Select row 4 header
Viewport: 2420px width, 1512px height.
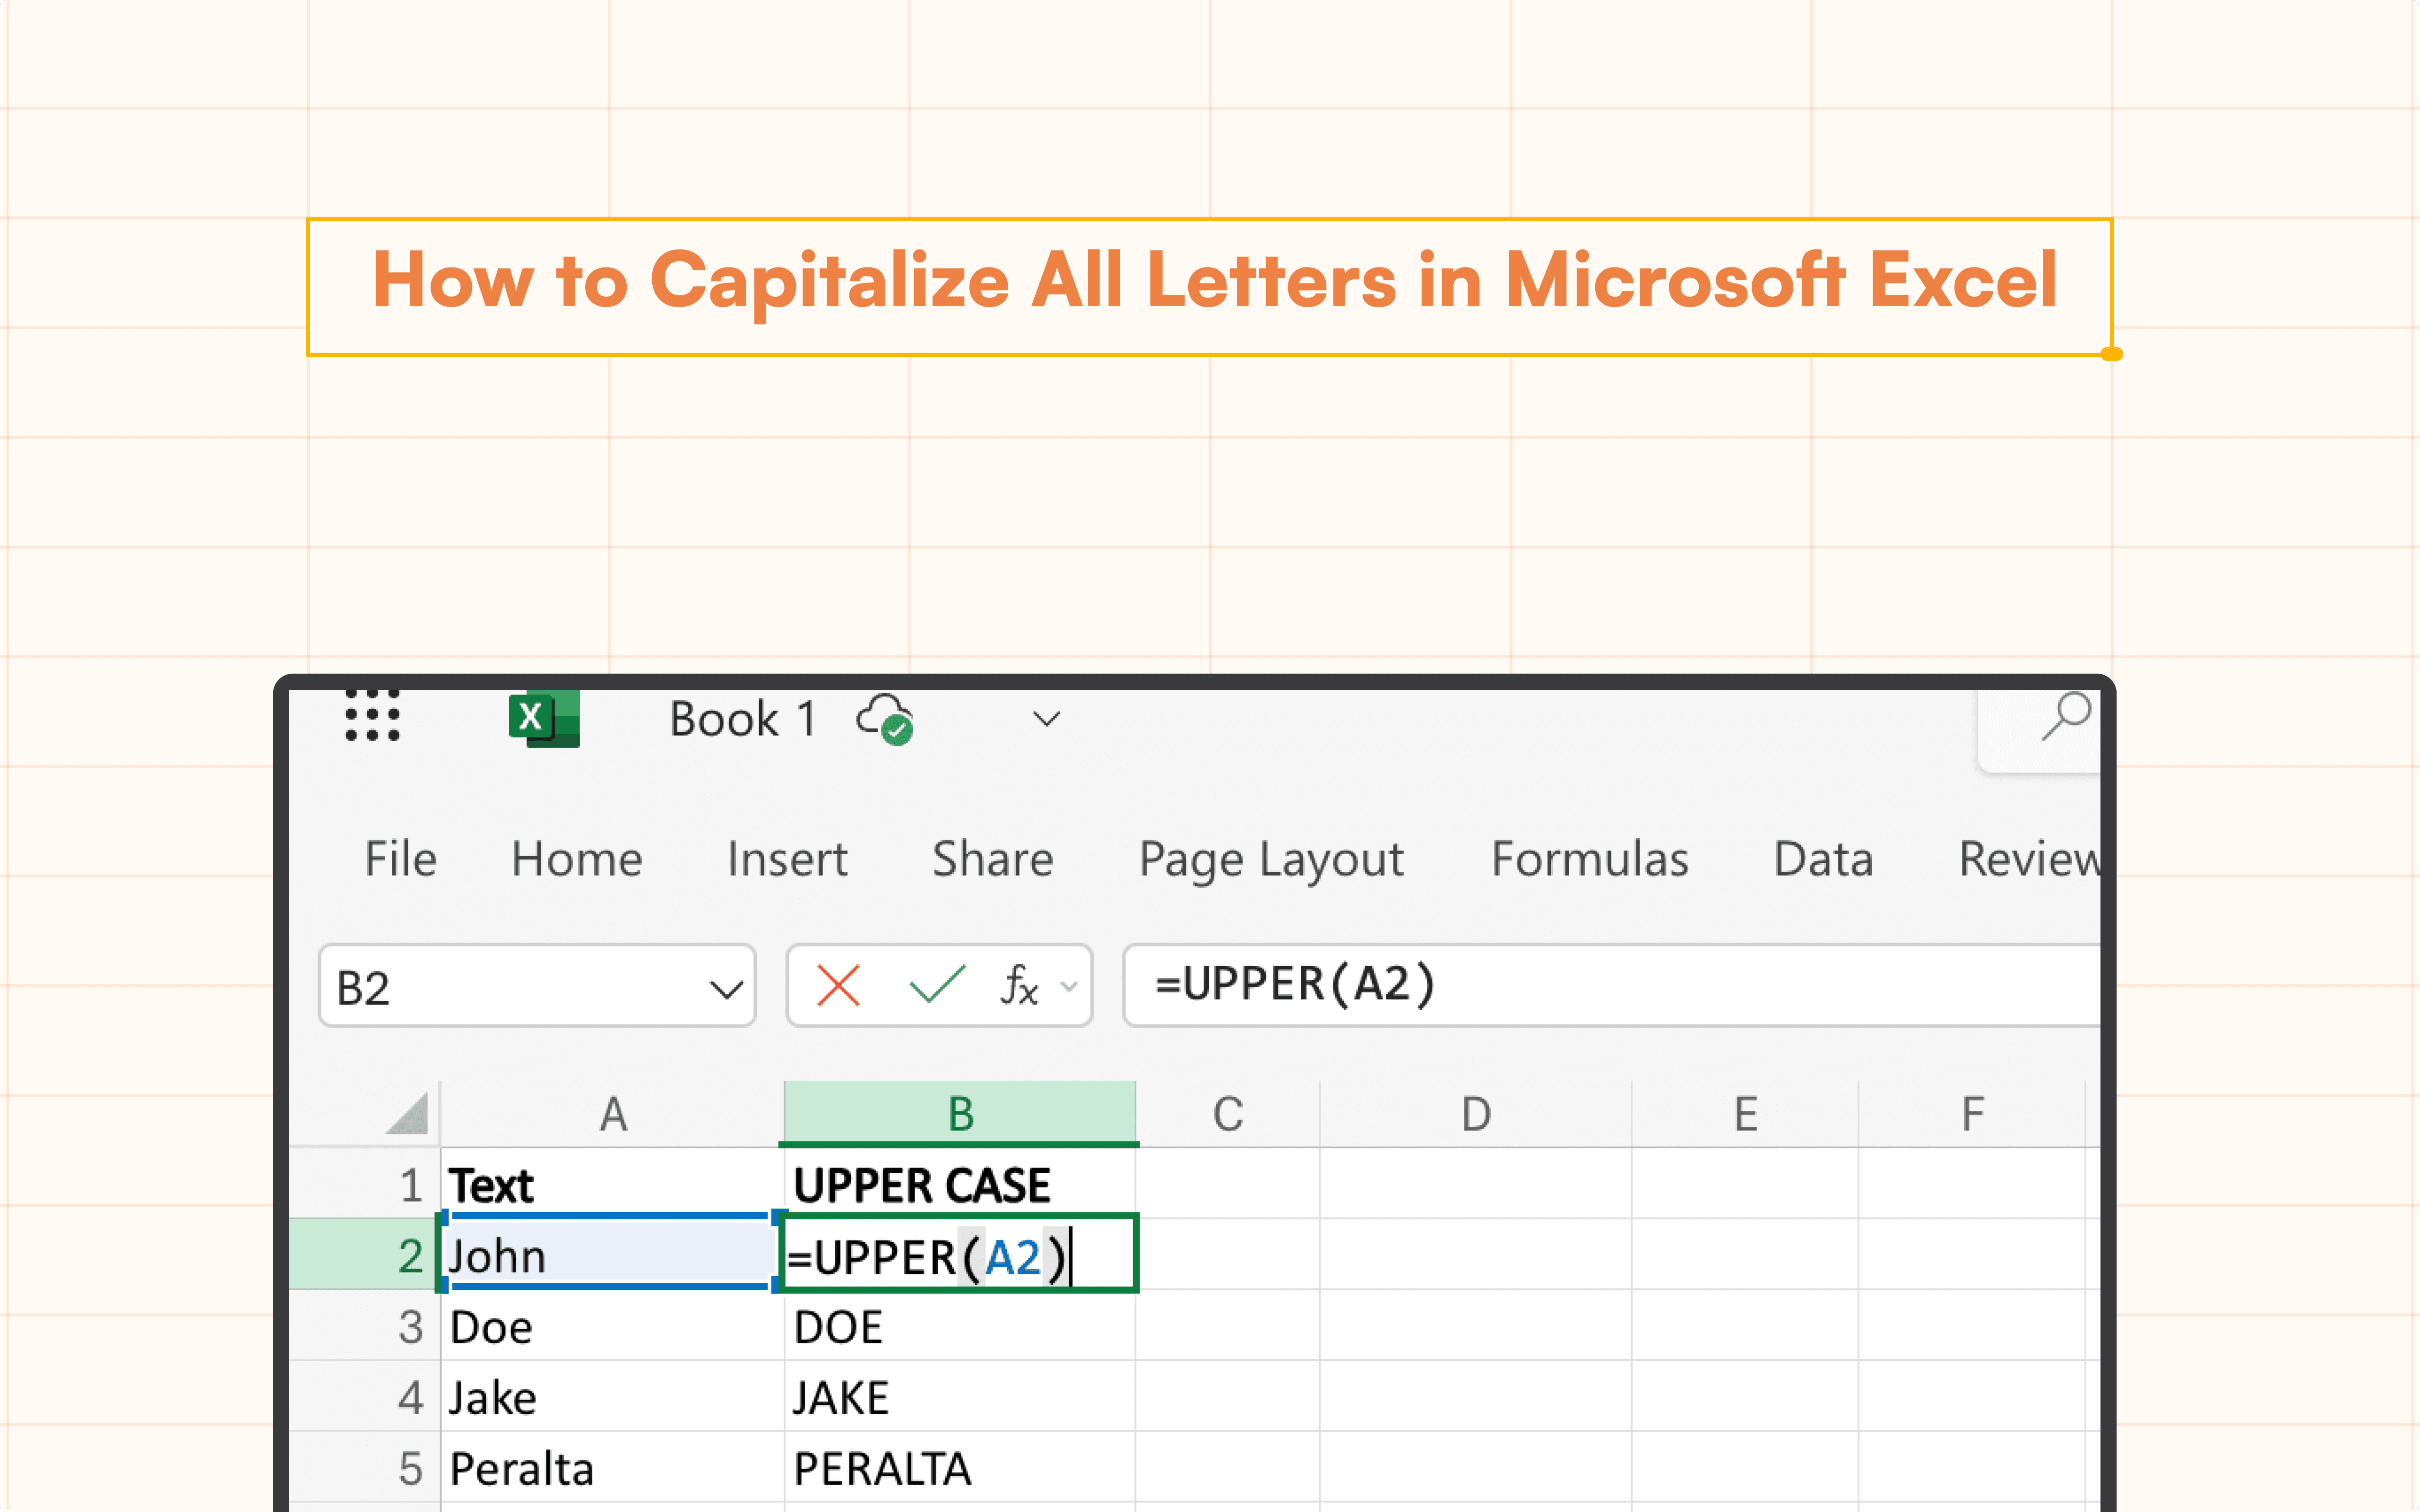tap(366, 1396)
